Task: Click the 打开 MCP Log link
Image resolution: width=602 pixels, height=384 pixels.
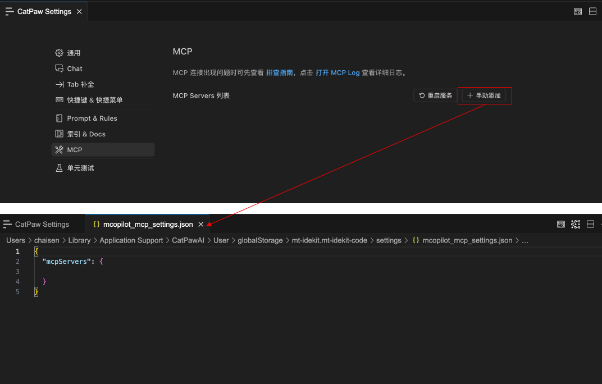Action: coord(337,72)
